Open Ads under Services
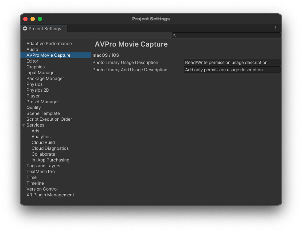 pyautogui.click(x=36, y=131)
